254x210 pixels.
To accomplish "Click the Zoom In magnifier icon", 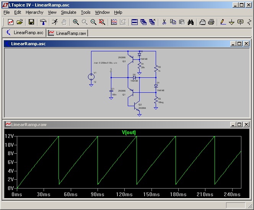I will 76,22.
